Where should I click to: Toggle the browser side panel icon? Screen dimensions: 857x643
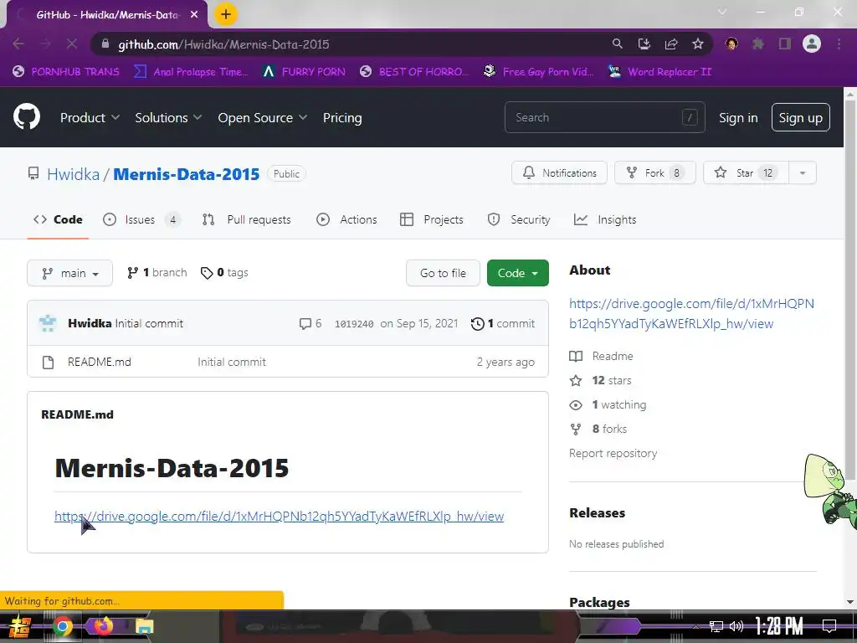click(x=785, y=44)
